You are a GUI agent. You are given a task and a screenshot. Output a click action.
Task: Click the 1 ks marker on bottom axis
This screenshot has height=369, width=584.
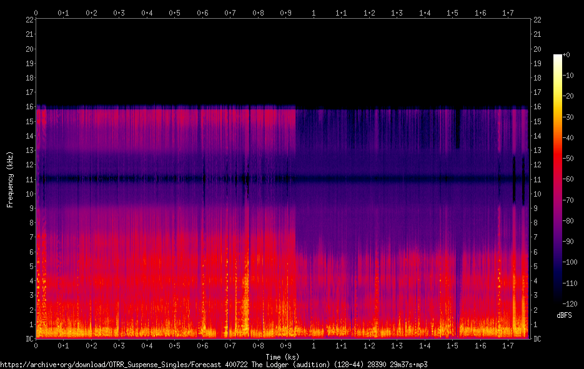314,346
